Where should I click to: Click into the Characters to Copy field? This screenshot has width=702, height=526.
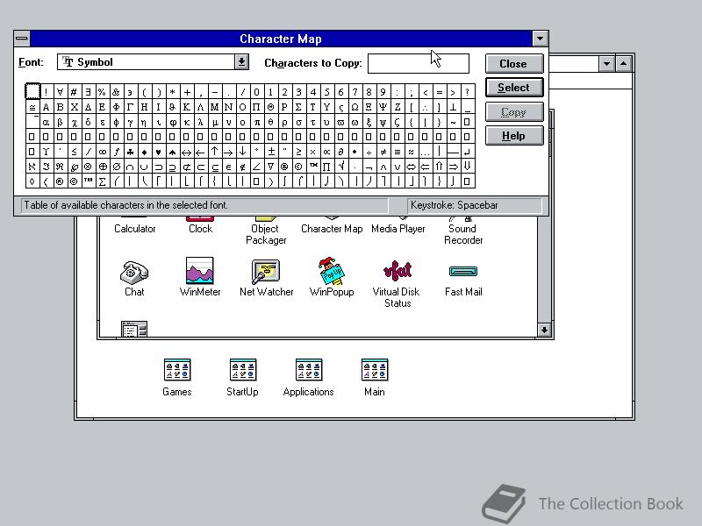point(419,63)
